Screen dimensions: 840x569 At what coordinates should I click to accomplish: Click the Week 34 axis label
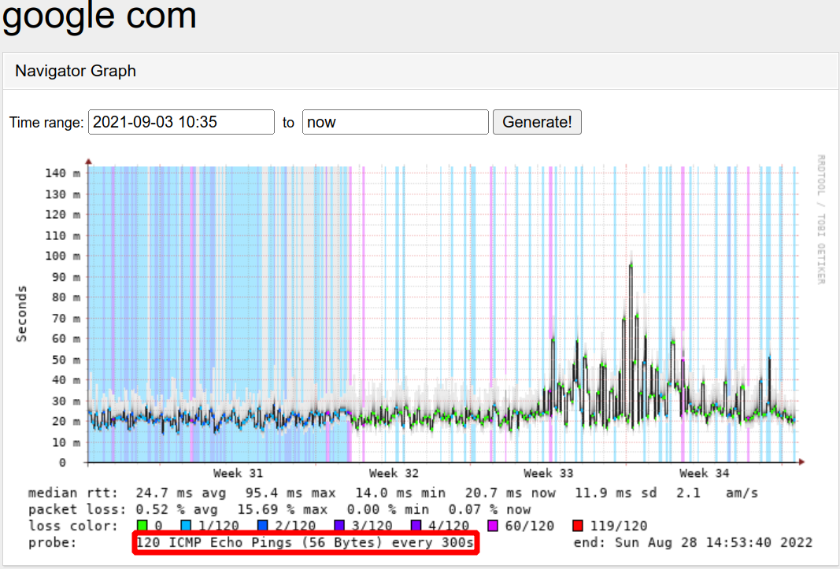click(x=705, y=473)
